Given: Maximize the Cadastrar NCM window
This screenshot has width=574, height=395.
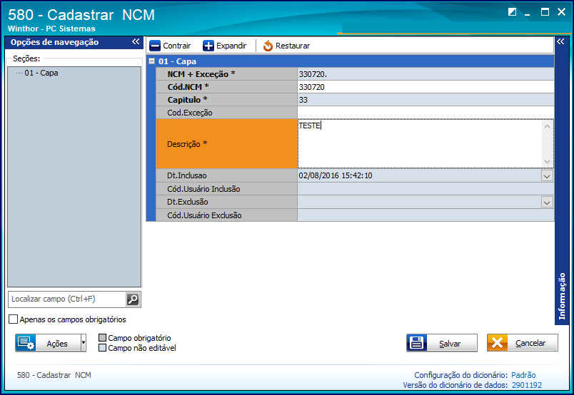Looking at the screenshot, I should (x=545, y=12).
